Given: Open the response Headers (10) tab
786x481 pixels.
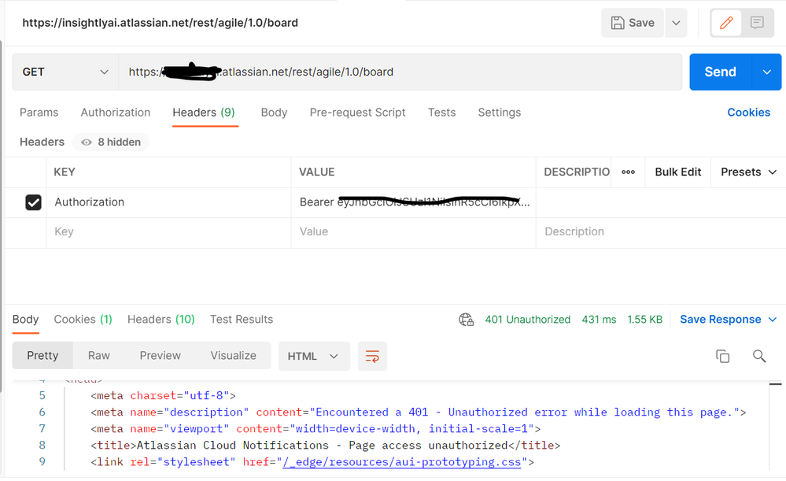Looking at the screenshot, I should (x=161, y=320).
